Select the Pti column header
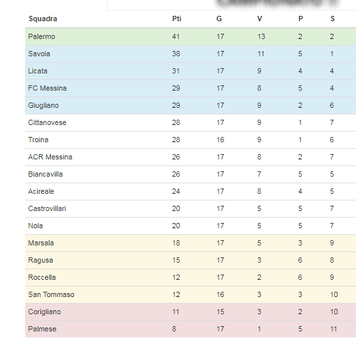Image resolution: width=356 pixels, height=346 pixels. pyautogui.click(x=176, y=19)
